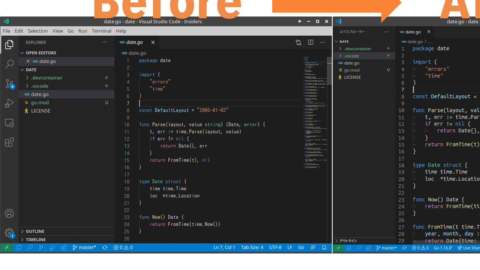Expand .vscode folder in right window
This screenshot has height=270, width=480.
pyautogui.click(x=364, y=56)
